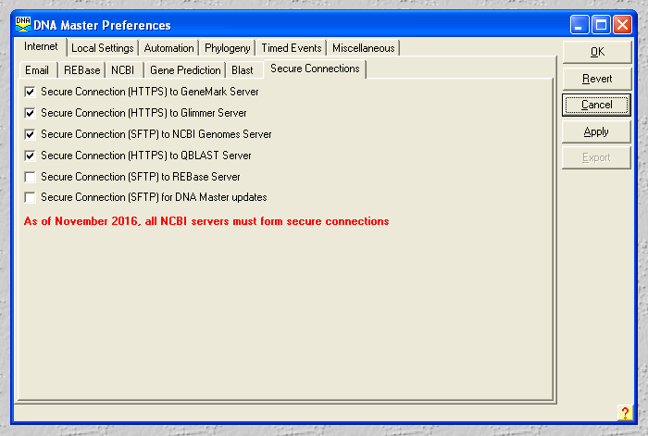Image resolution: width=648 pixels, height=436 pixels.
Task: Close the DNA Master Preferences window
Action: point(622,25)
